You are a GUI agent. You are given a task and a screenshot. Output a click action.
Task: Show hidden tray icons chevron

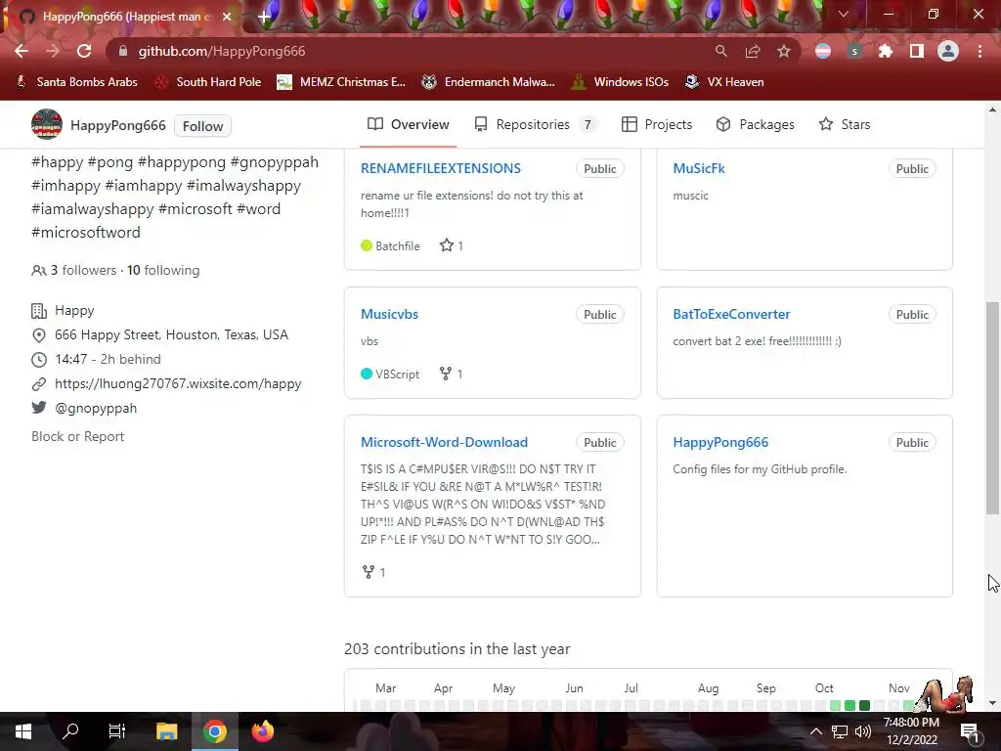(816, 731)
